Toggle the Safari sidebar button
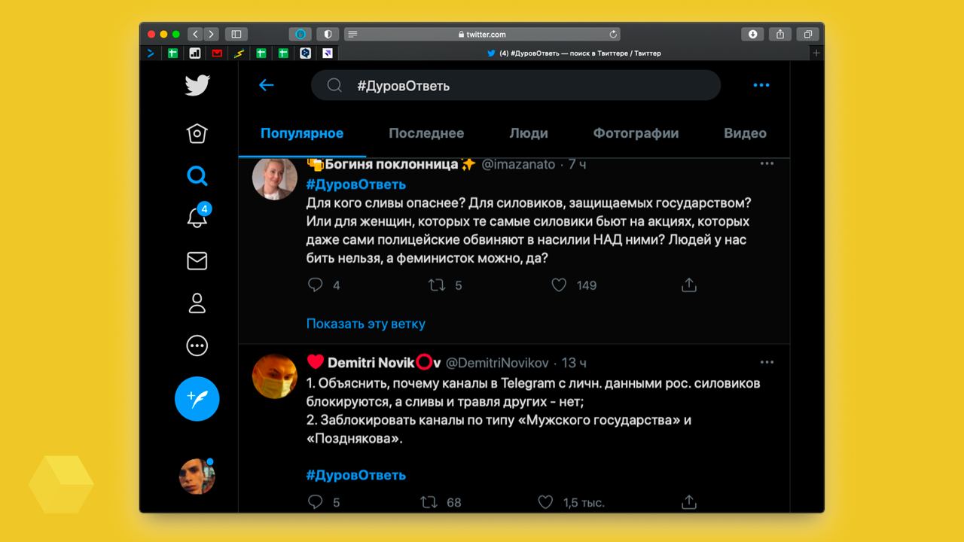Image resolution: width=964 pixels, height=542 pixels. pos(236,34)
